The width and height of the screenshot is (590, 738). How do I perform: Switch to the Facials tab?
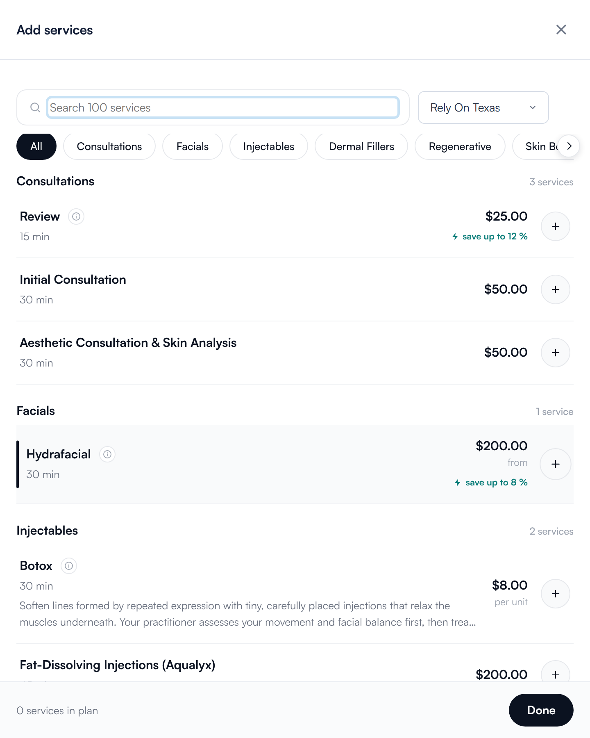tap(193, 146)
